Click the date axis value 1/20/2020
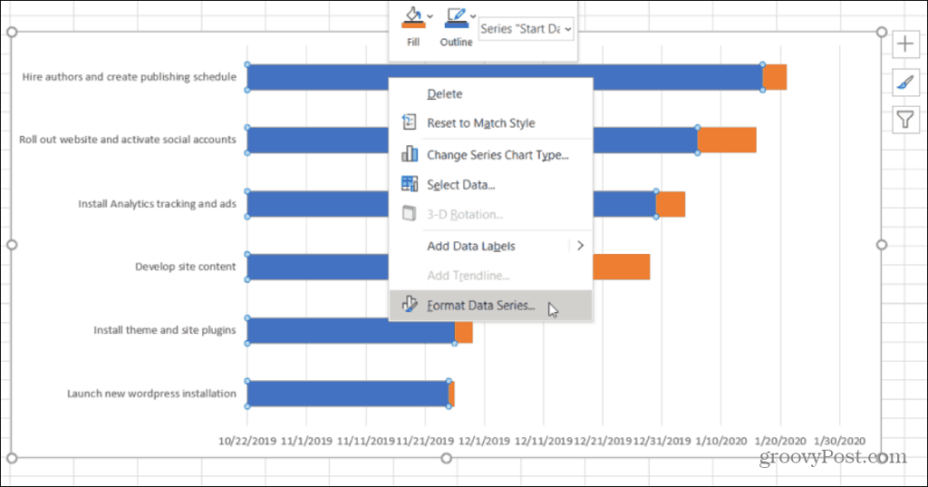This screenshot has height=487, width=928. coord(780,441)
